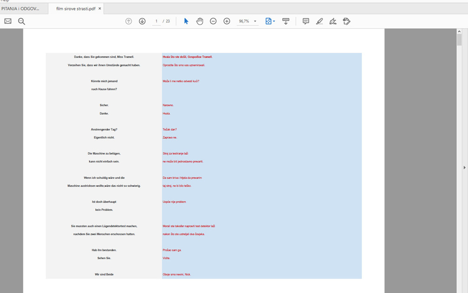
Task: Zoom out with minus button
Action: [x=213, y=21]
